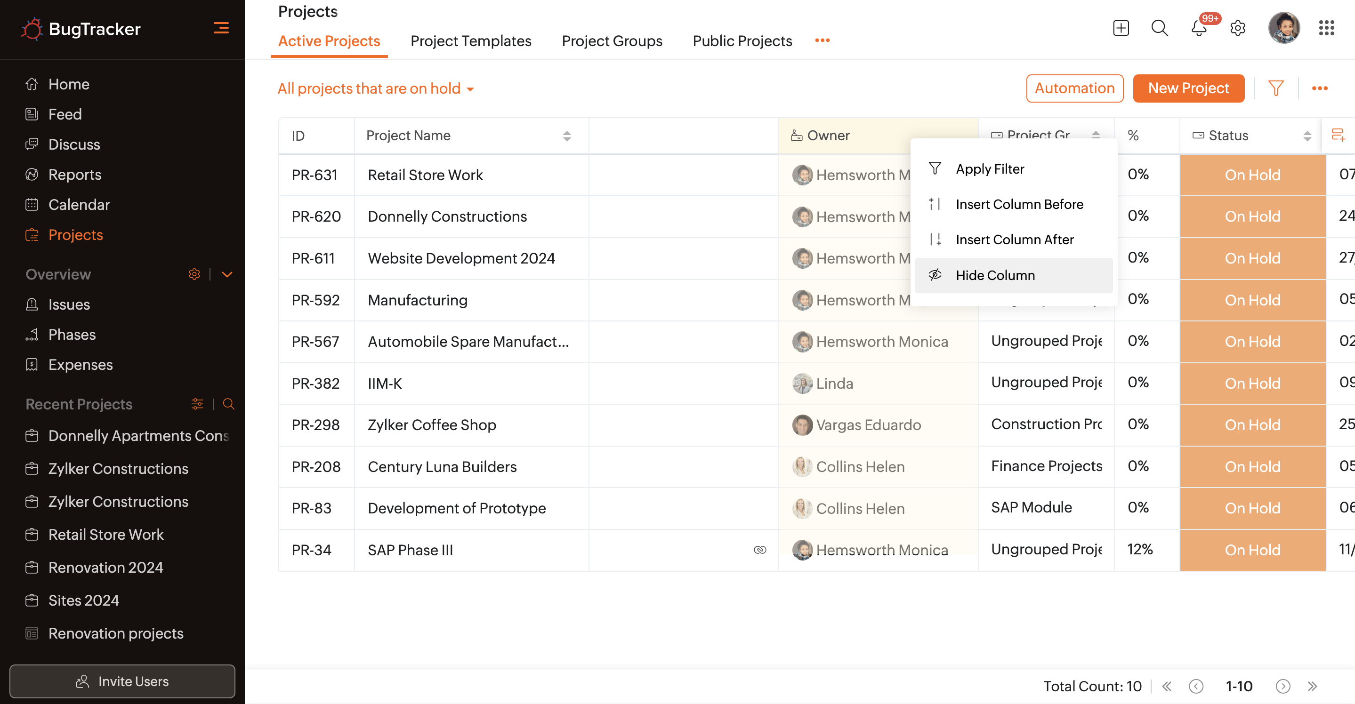Click the add column icon in table header
Image resolution: width=1355 pixels, height=704 pixels.
[x=1338, y=135]
